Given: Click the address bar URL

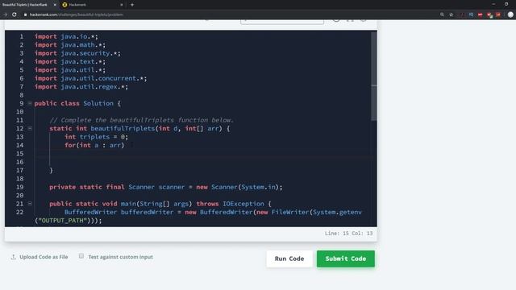Looking at the screenshot, I should coord(76,14).
